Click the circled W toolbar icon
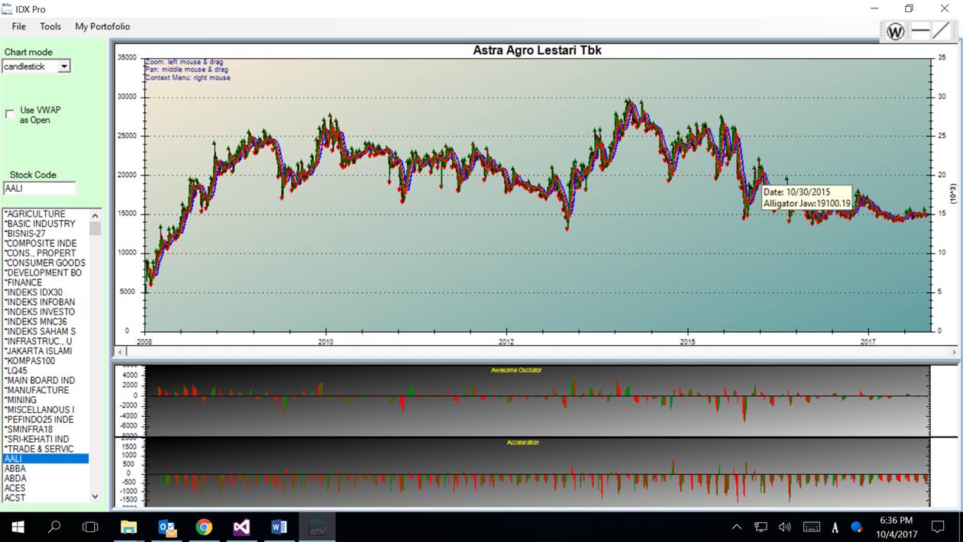 pyautogui.click(x=895, y=31)
